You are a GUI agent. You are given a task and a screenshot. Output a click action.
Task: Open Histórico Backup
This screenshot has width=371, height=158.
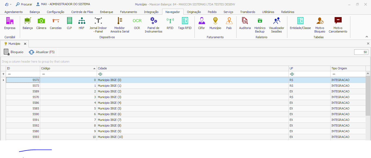pos(260,25)
